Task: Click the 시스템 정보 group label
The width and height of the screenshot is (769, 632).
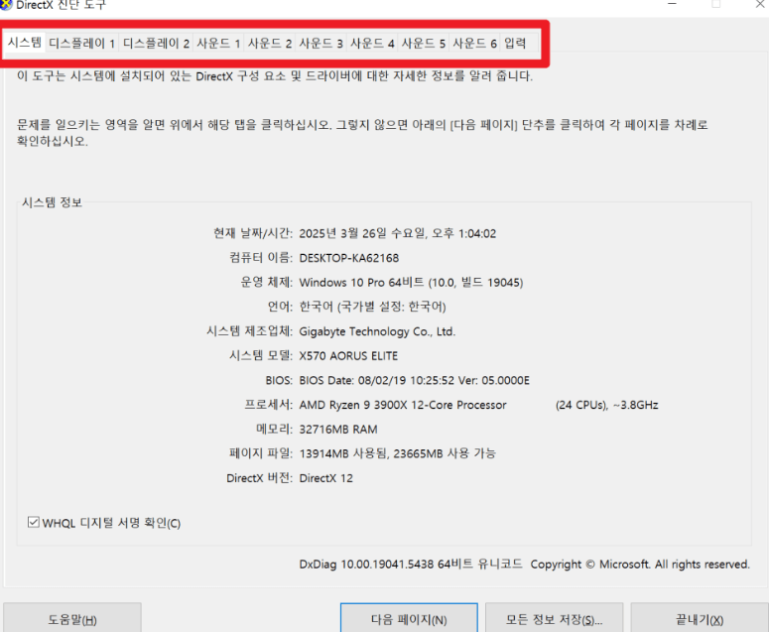Action: 52,202
